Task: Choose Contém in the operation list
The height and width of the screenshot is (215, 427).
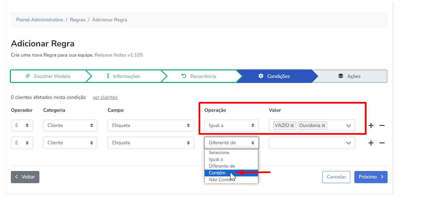Action: coord(217,173)
